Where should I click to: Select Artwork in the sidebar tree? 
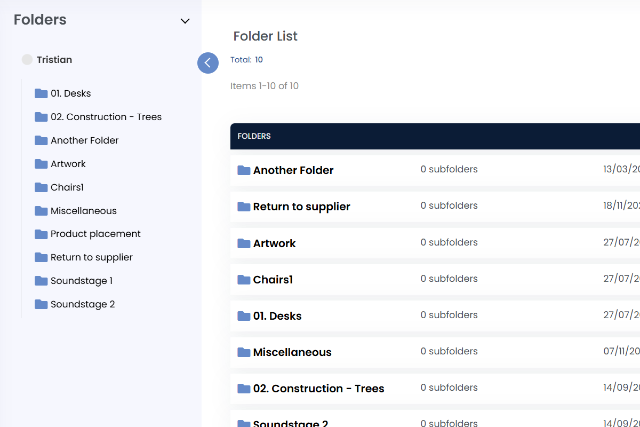pyautogui.click(x=68, y=164)
